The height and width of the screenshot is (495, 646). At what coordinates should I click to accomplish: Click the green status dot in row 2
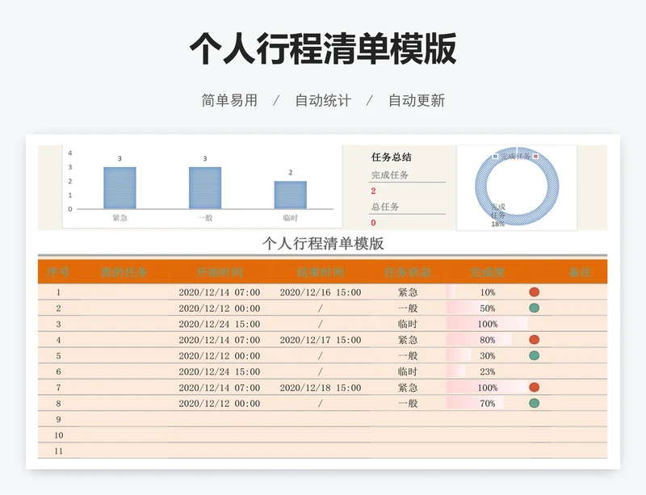(x=534, y=308)
